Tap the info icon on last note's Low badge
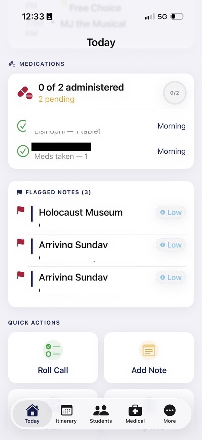202x440 pixels. coord(163,277)
